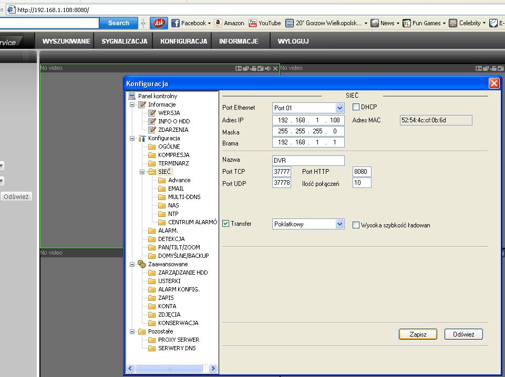Click Odśwież button in Konfiguracja dialog
Viewport: 505px width, 377px height.
463,334
